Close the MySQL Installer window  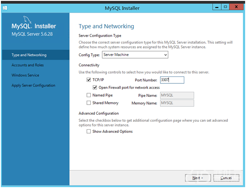pyautogui.click(x=236, y=7)
